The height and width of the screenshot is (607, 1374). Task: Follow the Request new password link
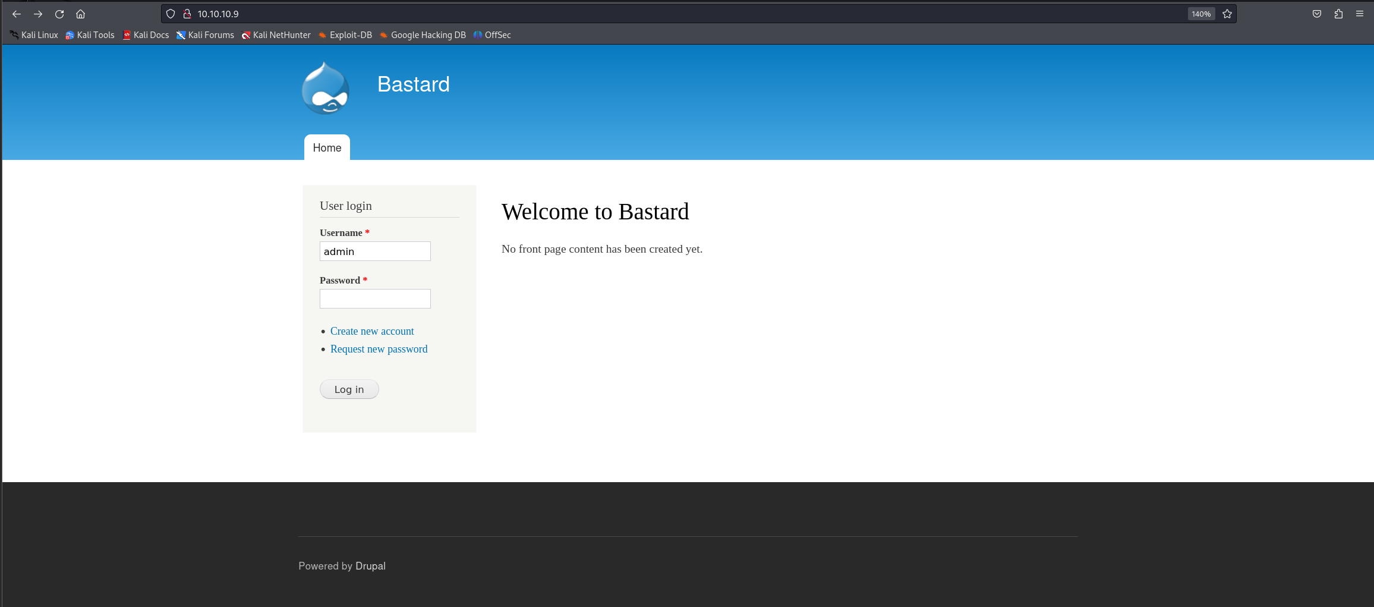pyautogui.click(x=379, y=349)
